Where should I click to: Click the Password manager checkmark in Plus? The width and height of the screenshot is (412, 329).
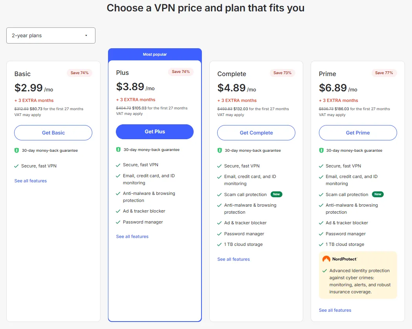118,222
